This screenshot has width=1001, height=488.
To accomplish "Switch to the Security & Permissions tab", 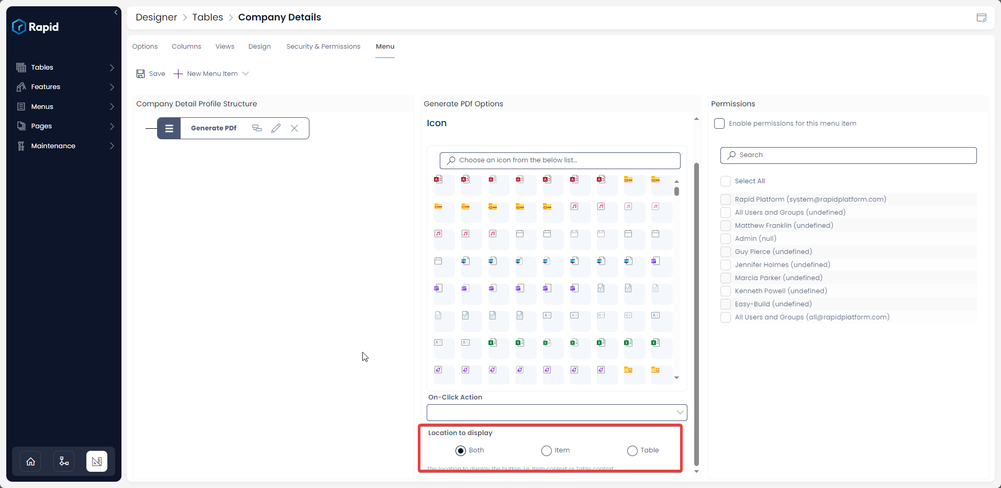I will [323, 47].
